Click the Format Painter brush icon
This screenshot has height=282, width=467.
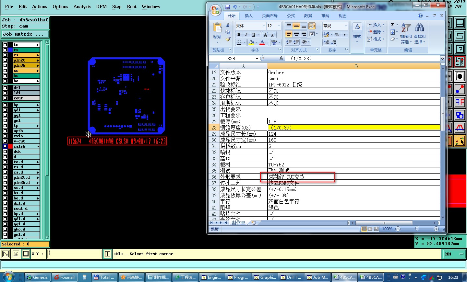click(228, 39)
